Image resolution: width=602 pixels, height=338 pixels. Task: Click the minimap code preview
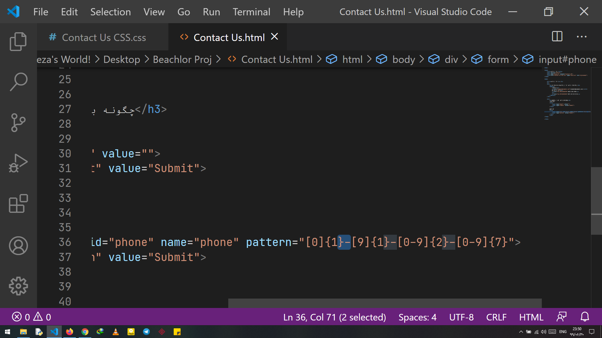click(x=567, y=93)
